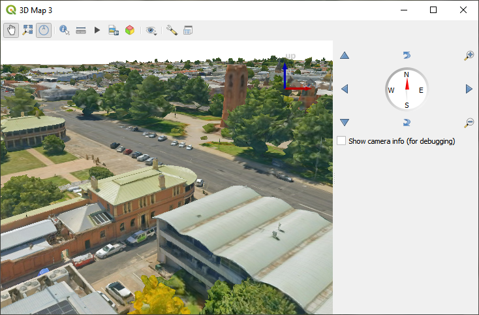
Task: Toggle on-screen navigation compass button
Action: (44, 30)
